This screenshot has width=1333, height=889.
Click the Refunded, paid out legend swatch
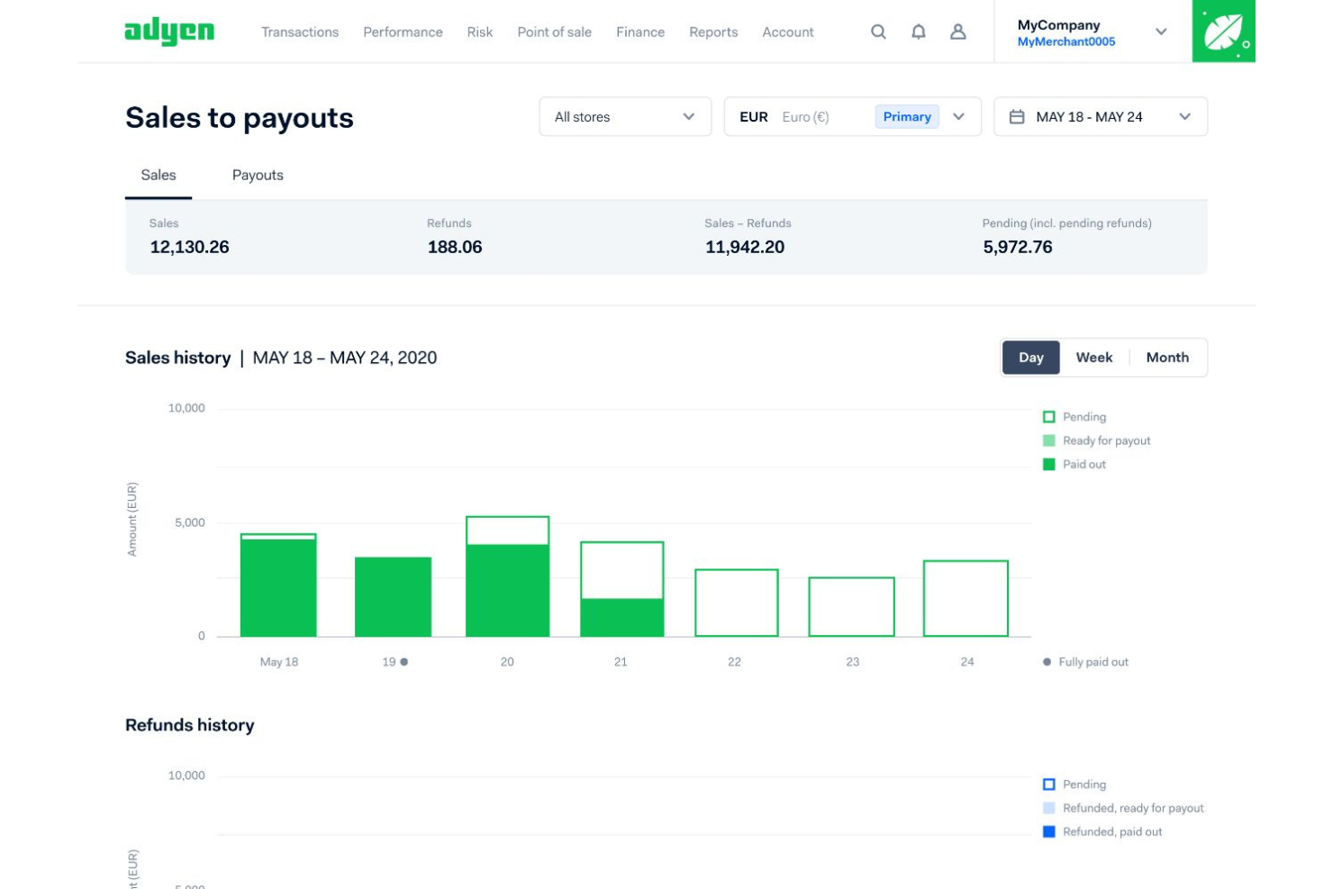pyautogui.click(x=1048, y=832)
